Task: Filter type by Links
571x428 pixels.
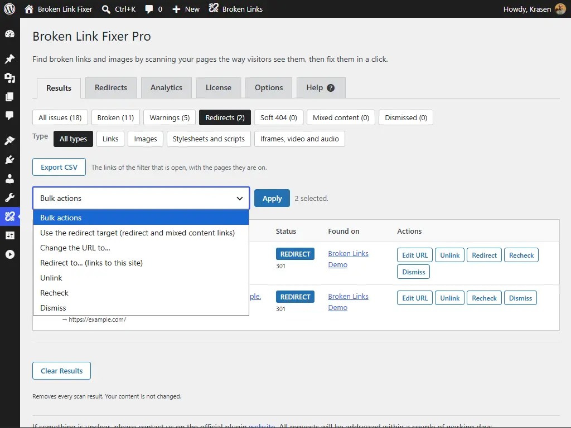Action: pos(110,139)
